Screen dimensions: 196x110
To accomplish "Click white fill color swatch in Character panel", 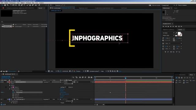I will [179, 33].
